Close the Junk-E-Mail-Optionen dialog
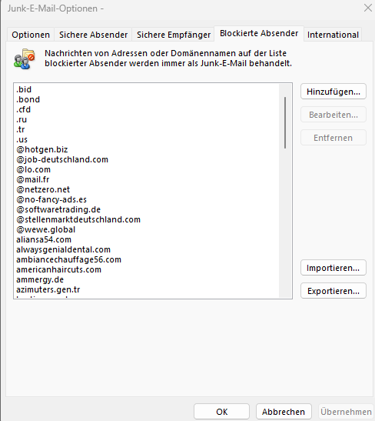The image size is (375, 421). coord(368,8)
